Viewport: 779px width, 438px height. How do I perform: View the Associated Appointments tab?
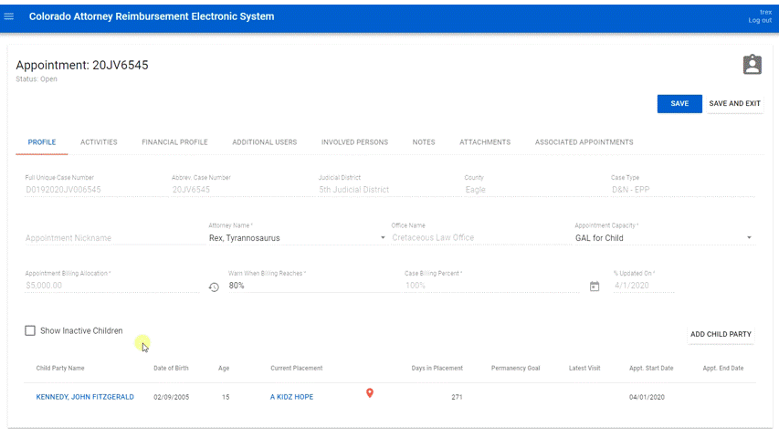tap(584, 142)
